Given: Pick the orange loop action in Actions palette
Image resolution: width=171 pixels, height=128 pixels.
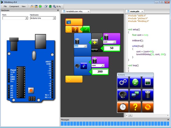Looking at the screenshot, I should point(148,107).
